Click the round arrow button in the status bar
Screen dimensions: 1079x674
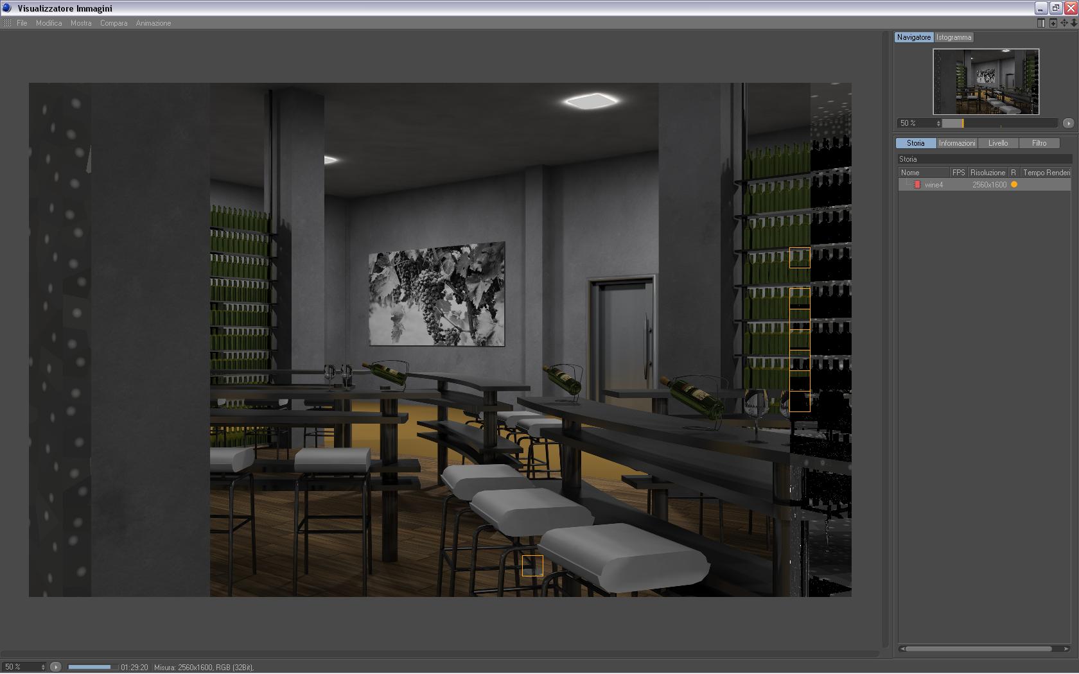point(56,667)
